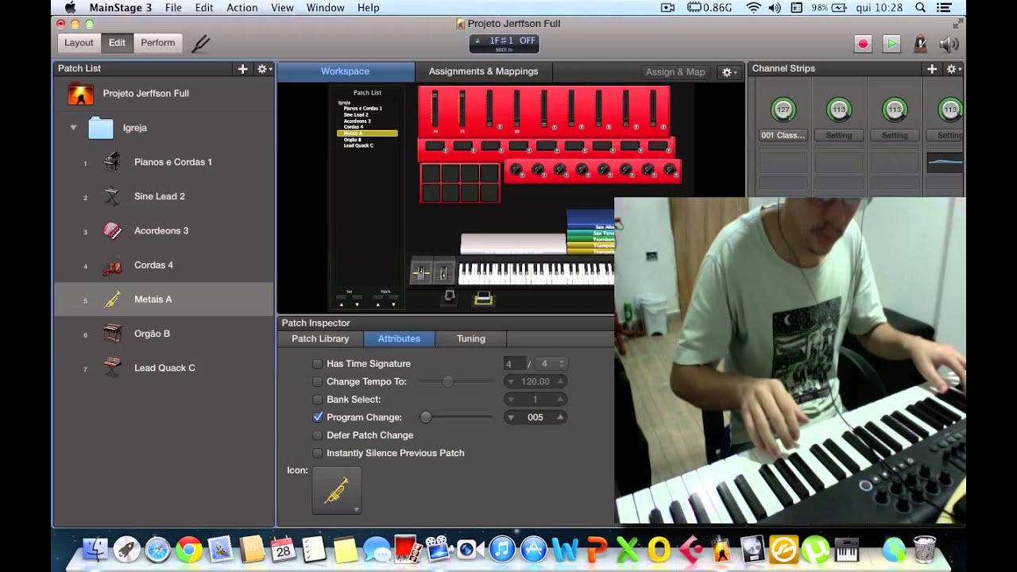Open the Channel Strips gear action menu

point(953,69)
